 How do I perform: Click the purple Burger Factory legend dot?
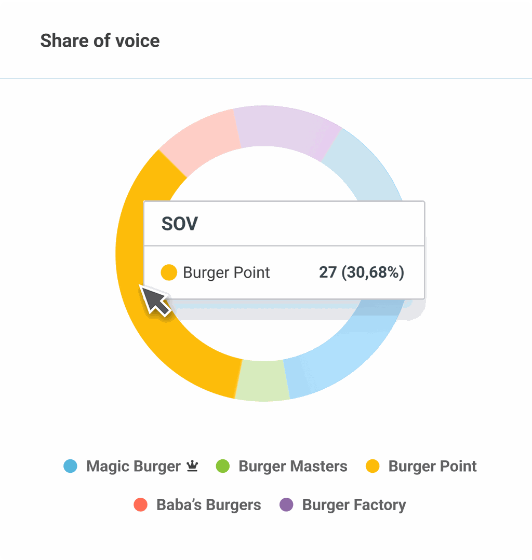click(286, 504)
